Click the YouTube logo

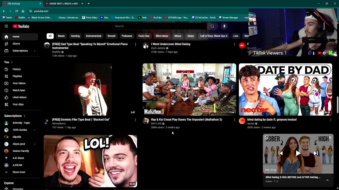[x=21, y=26]
